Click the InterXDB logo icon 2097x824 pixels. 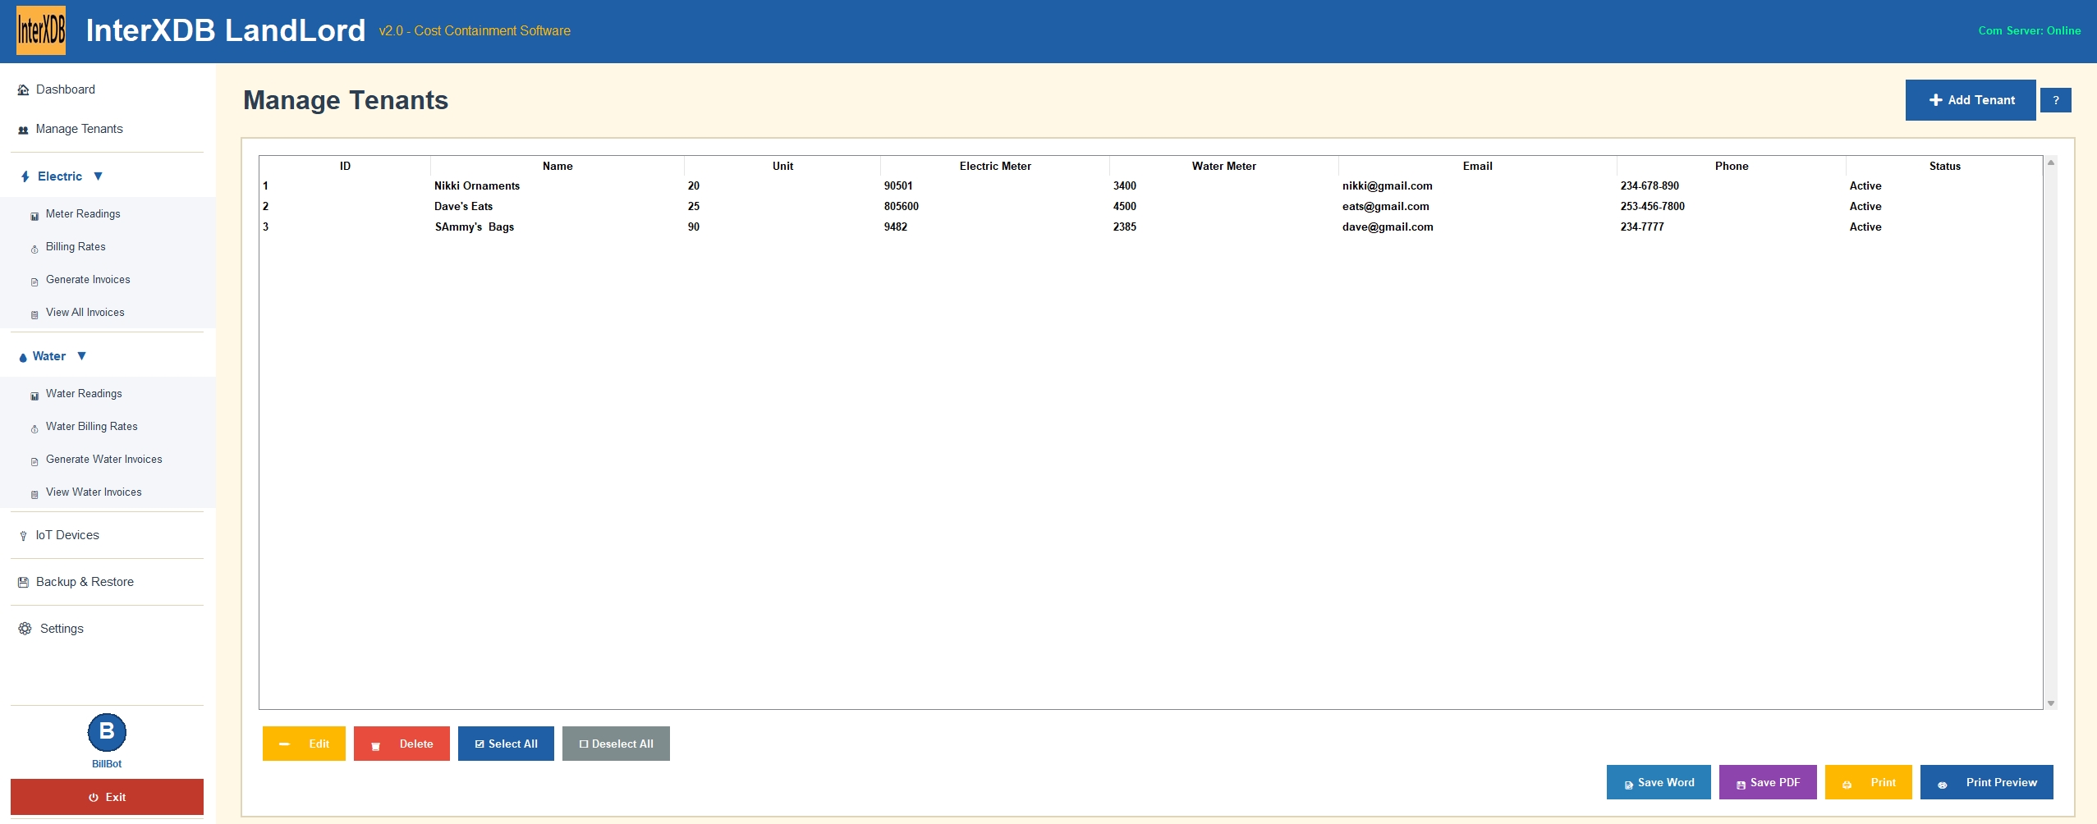[41, 30]
